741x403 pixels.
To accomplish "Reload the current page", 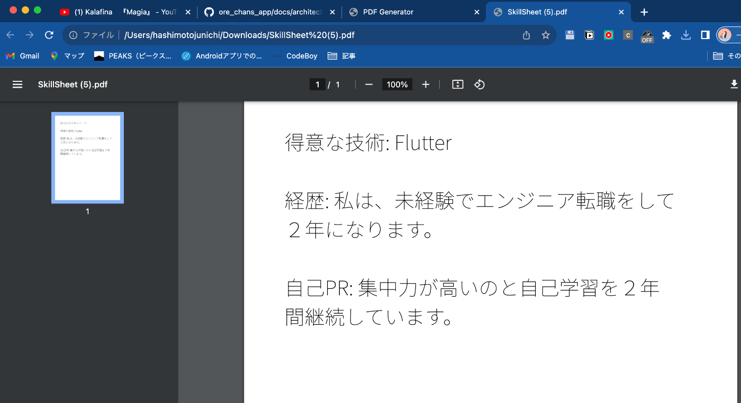I will (x=49, y=35).
